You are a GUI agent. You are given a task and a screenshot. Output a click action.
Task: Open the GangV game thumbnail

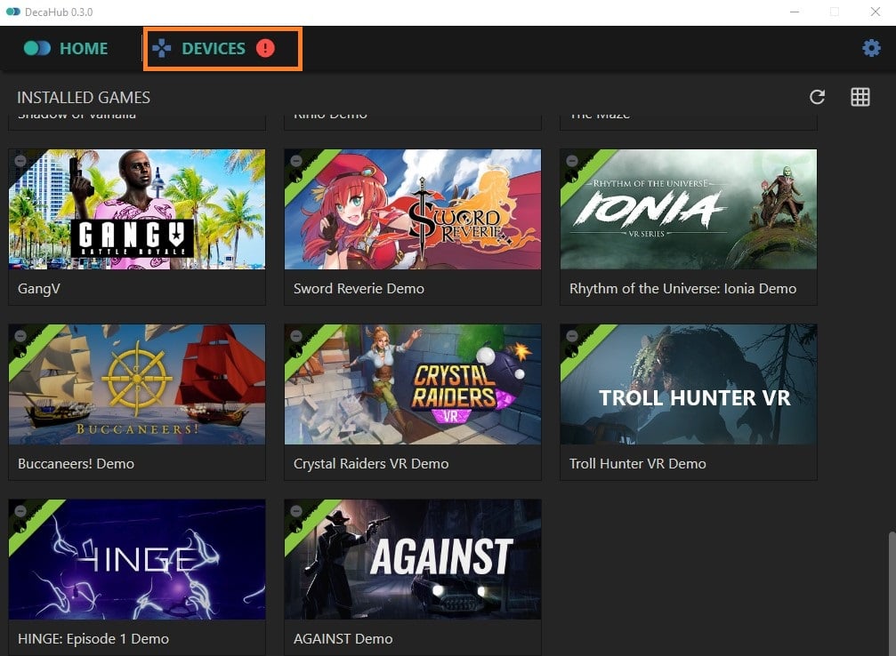(137, 210)
